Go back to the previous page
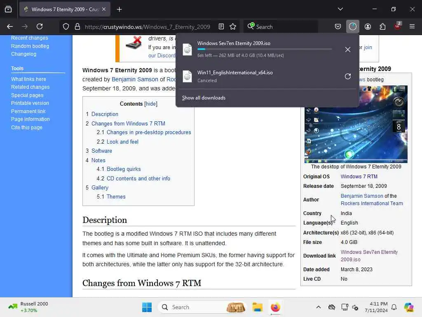The width and height of the screenshot is (422, 317). pos(10,26)
